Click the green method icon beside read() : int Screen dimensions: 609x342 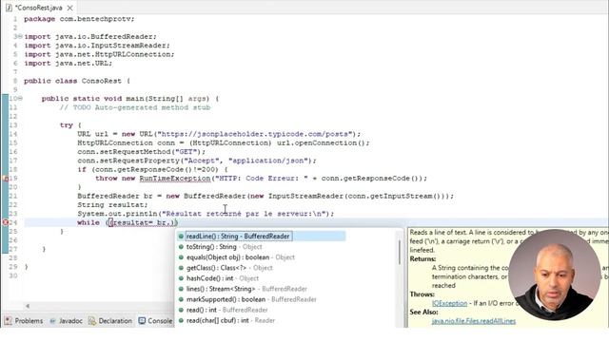point(181,310)
